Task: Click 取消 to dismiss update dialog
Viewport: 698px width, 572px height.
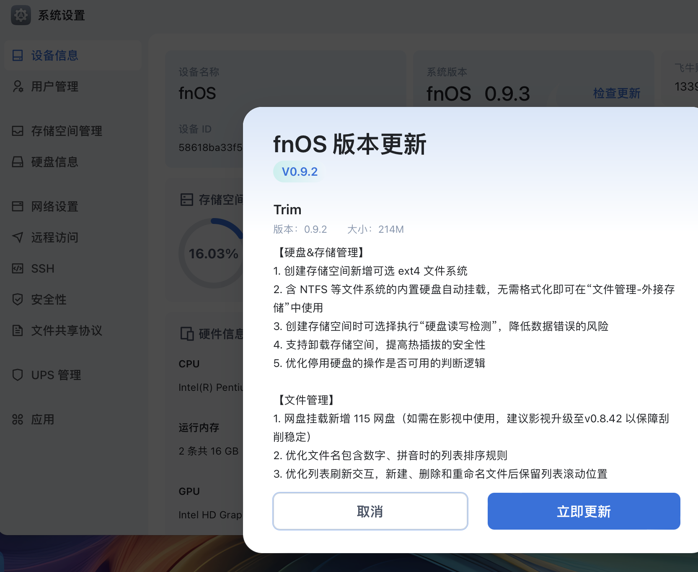Action: point(370,511)
